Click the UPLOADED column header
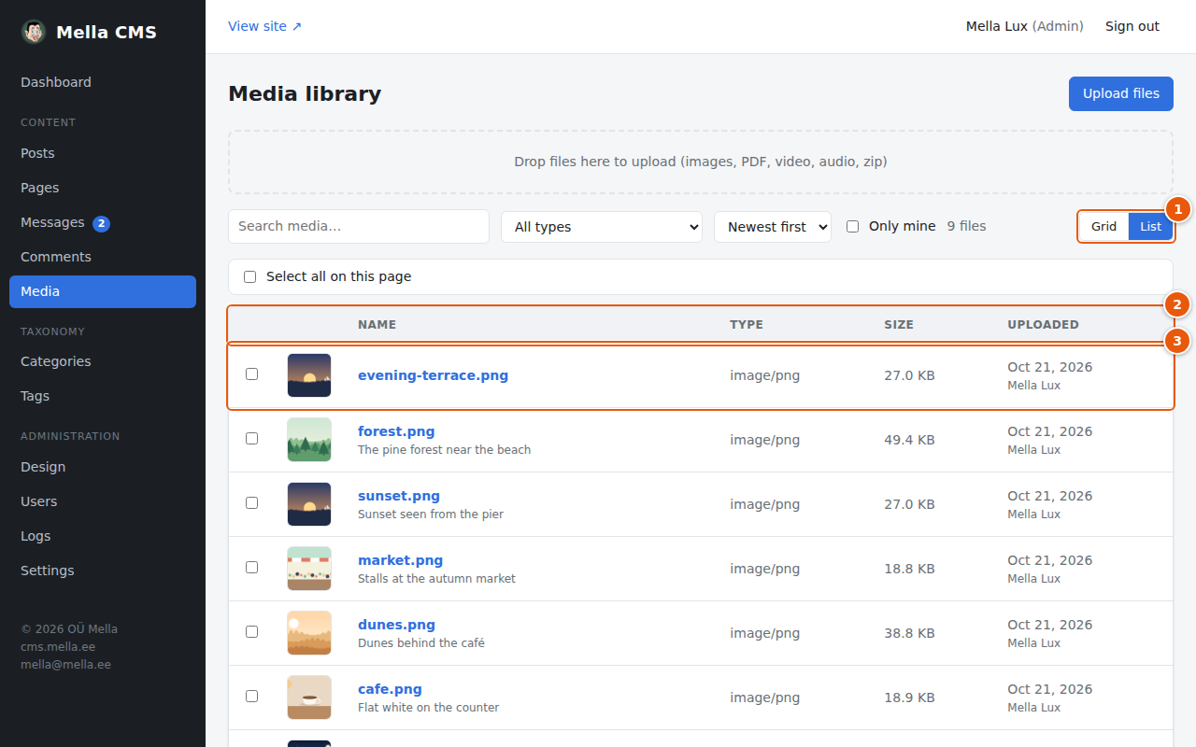The width and height of the screenshot is (1196, 747). pos(1043,325)
